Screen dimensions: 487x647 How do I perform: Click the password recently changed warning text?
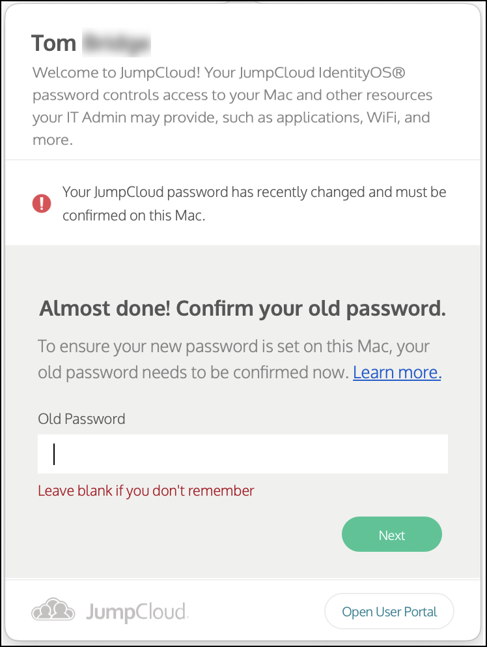pyautogui.click(x=254, y=192)
